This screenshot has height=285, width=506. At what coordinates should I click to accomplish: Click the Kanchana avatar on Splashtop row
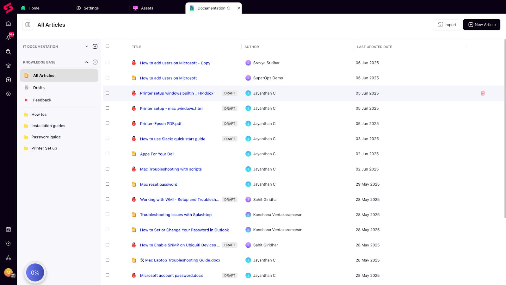point(248,214)
